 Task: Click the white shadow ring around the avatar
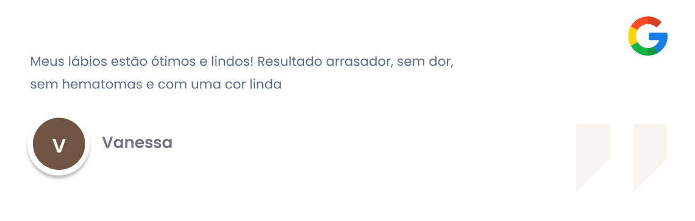coord(59,173)
